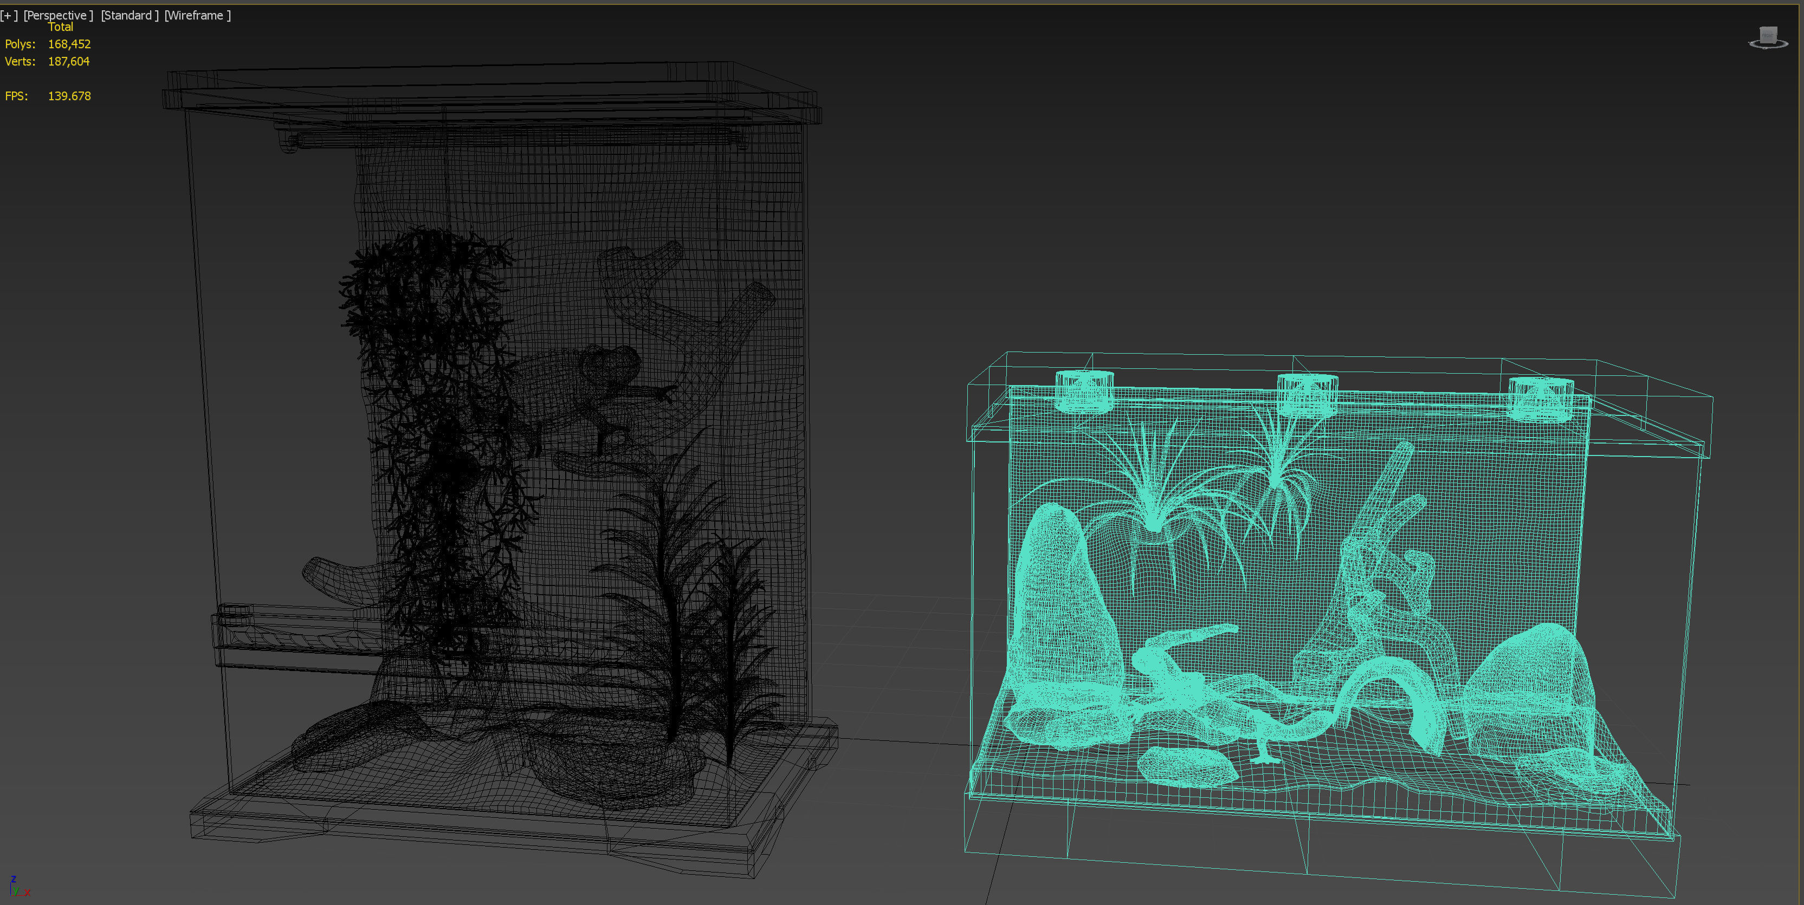
Task: Select the Verts count value 187,604
Action: (x=69, y=62)
